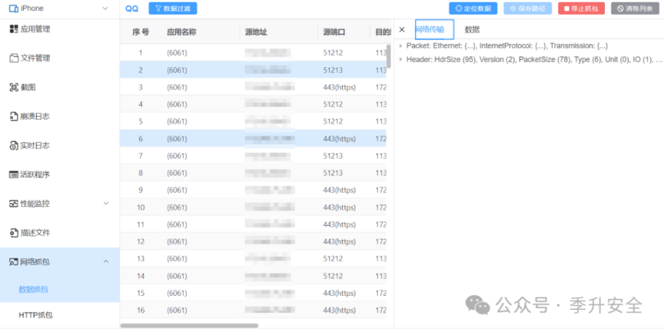Click the vertical scrollbar of the packet table
664x332 pixels.
coord(389,56)
